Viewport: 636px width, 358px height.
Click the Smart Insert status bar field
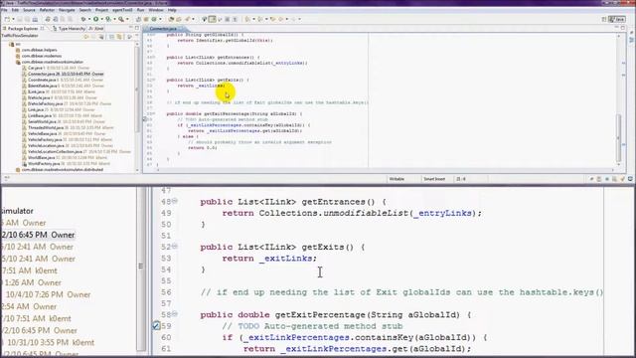(x=434, y=179)
